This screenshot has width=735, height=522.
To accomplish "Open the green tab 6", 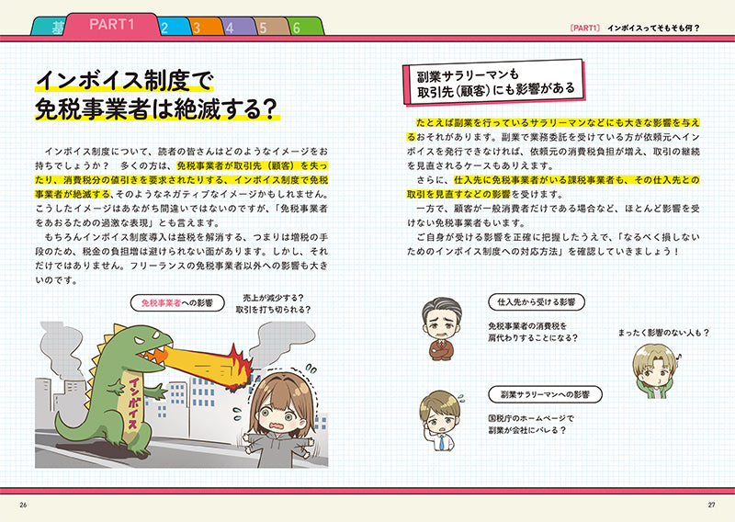I will tap(298, 27).
